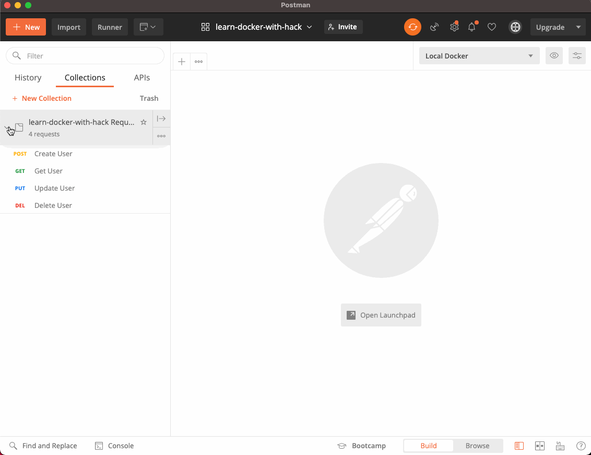591x455 pixels.
Task: Click the Invite button
Action: (343, 27)
